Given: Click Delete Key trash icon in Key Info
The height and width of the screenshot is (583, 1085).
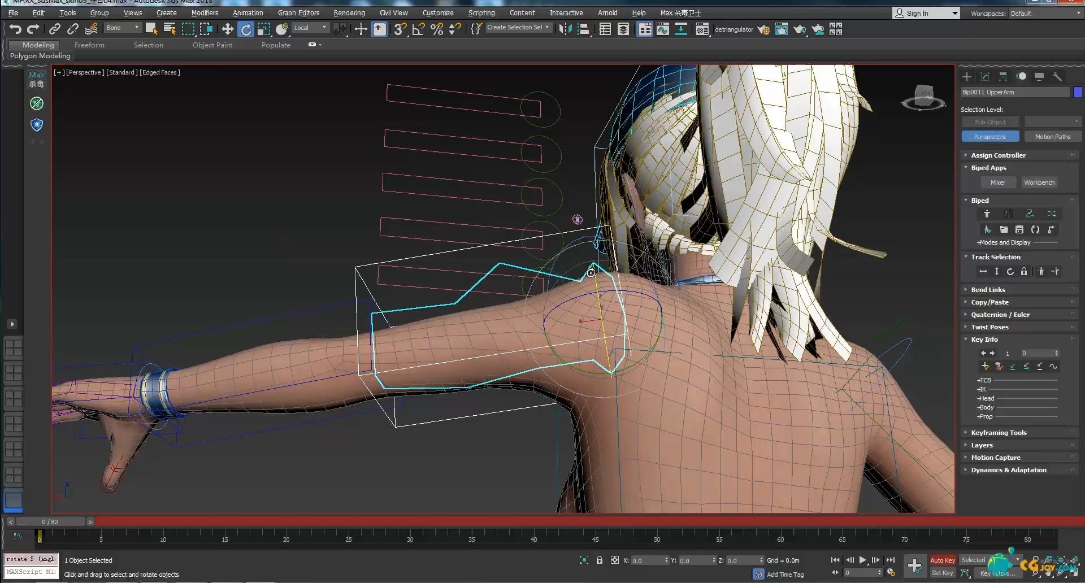Looking at the screenshot, I should coord(999,366).
